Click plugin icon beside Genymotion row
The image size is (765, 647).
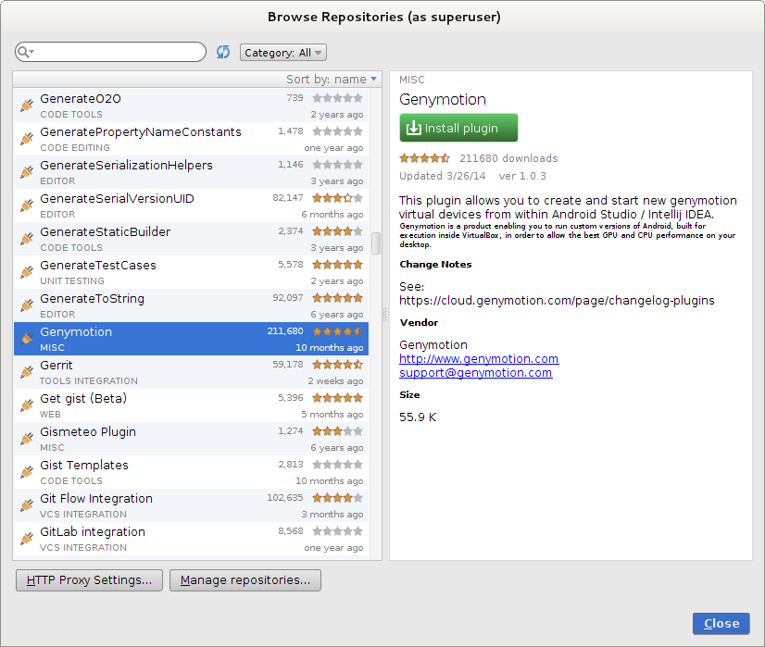[27, 339]
